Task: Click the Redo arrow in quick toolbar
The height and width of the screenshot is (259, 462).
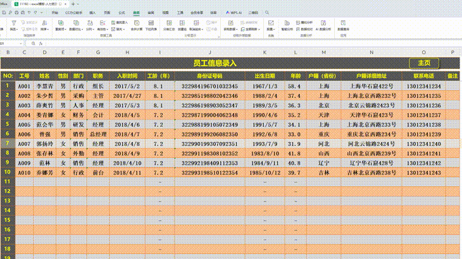Action: (35, 13)
